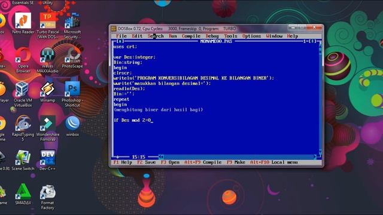Click the 'repeat' keyword line

121,99
